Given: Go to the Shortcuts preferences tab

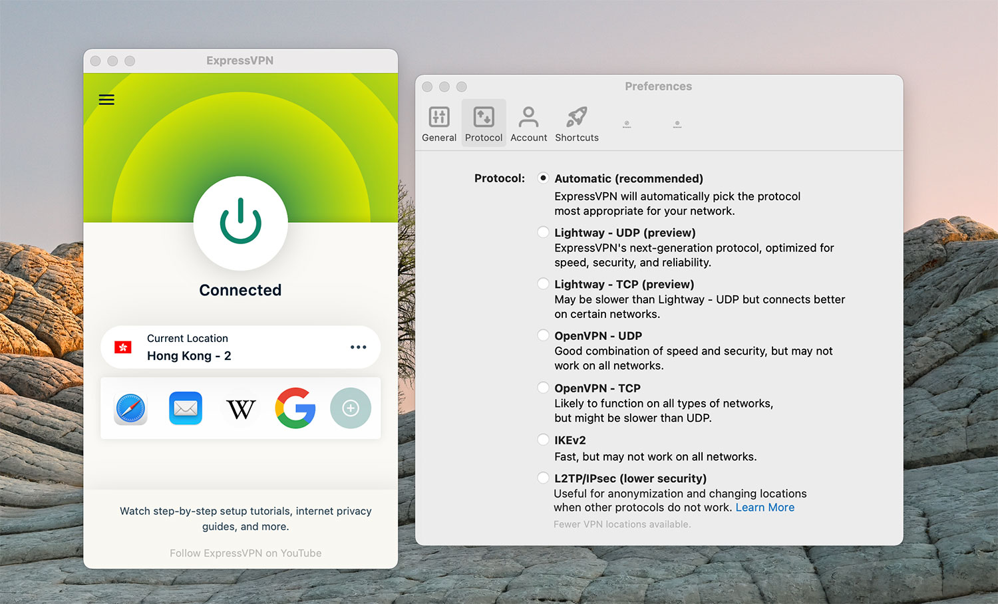Looking at the screenshot, I should click(x=577, y=124).
